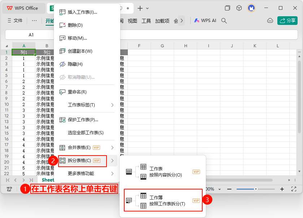Open WPS AI from the toolbar
Screen dimensions: 303x218
(205, 21)
